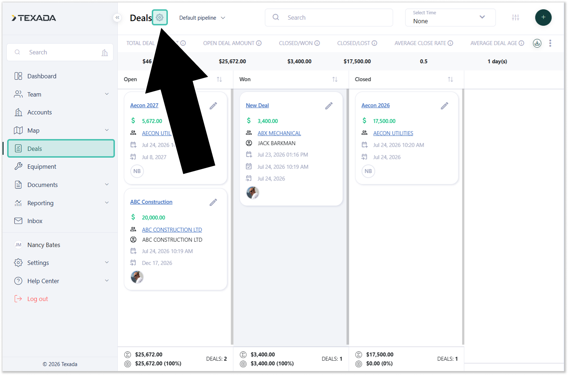The image size is (568, 375).
Task: Open the New Deal link
Action: pos(257,105)
